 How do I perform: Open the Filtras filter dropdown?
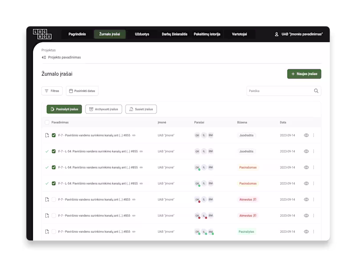(52, 91)
